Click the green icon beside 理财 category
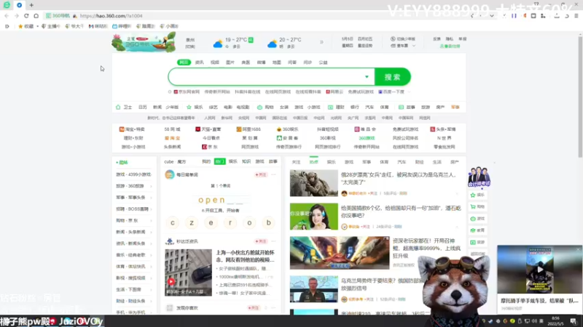The image size is (583, 327). 330,107
